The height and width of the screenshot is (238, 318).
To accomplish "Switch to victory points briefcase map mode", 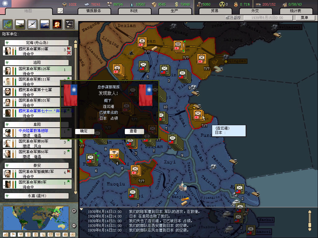I will click(65, 235).
